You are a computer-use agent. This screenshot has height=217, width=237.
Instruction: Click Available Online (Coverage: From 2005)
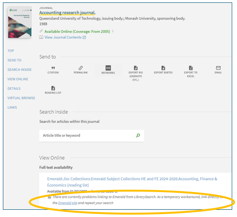click(77, 32)
